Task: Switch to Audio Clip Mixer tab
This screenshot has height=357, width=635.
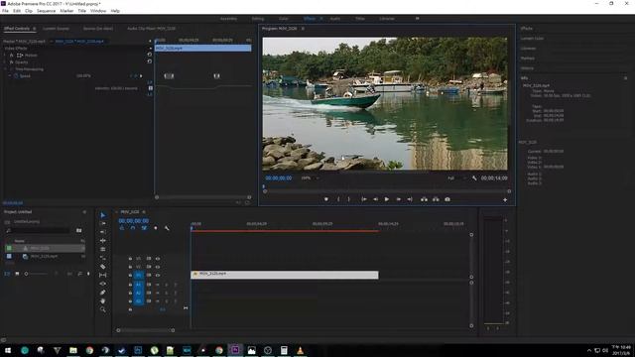Action: click(151, 29)
